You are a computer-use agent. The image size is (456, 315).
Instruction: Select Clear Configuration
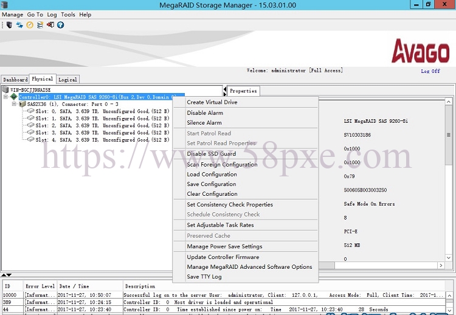[x=246, y=194]
